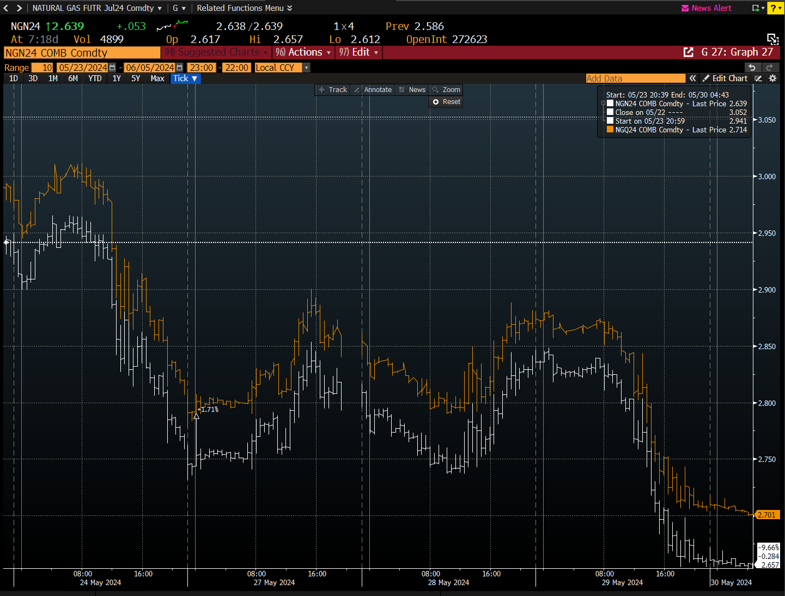Toggle the Zoom chart mode
This screenshot has height=596, width=785.
[x=446, y=90]
